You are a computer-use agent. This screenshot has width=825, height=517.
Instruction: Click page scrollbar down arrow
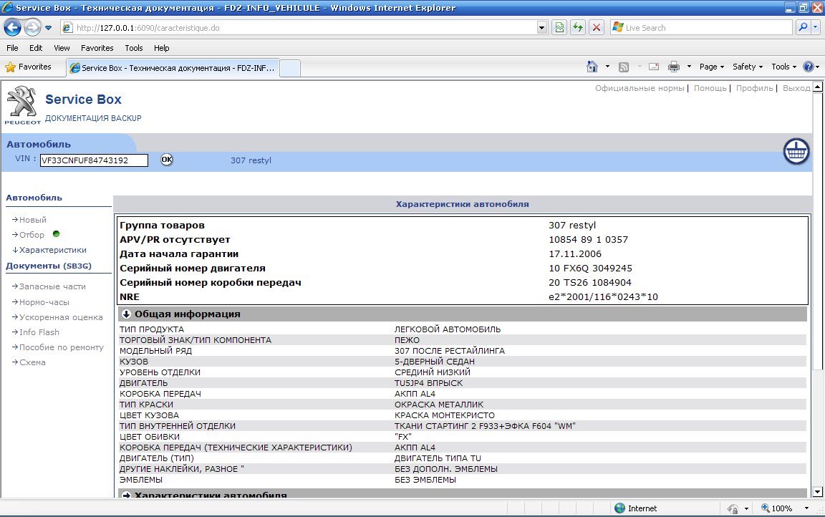[x=818, y=492]
